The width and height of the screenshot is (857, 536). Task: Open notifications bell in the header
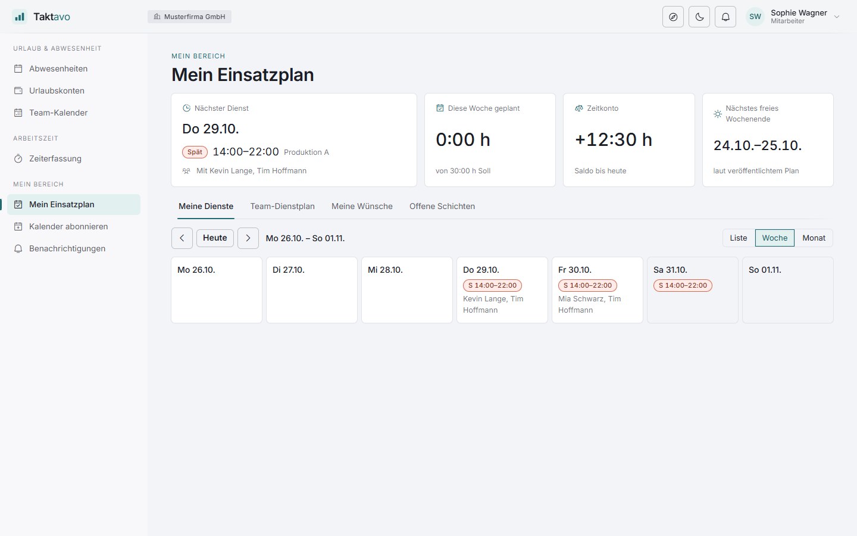(725, 17)
